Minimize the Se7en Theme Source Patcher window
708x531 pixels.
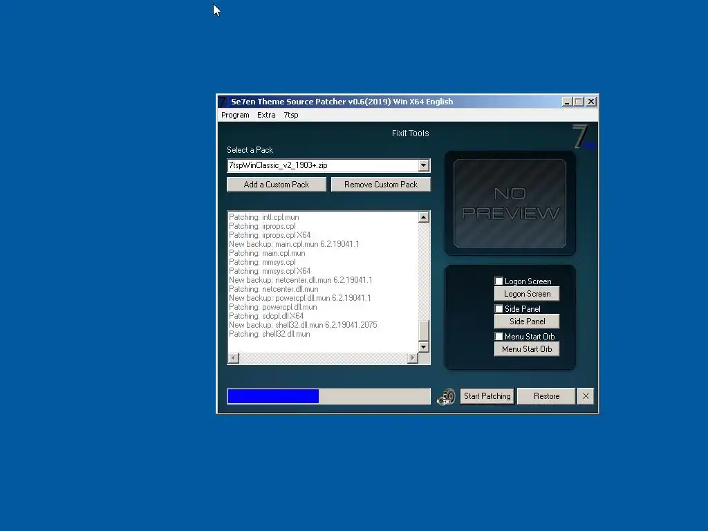[x=567, y=102]
